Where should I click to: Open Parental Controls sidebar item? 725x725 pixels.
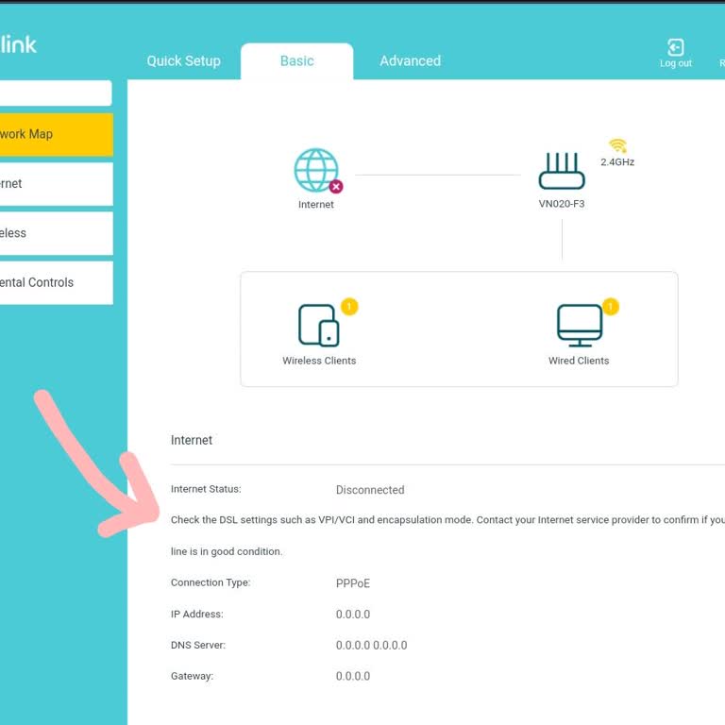[57, 283]
